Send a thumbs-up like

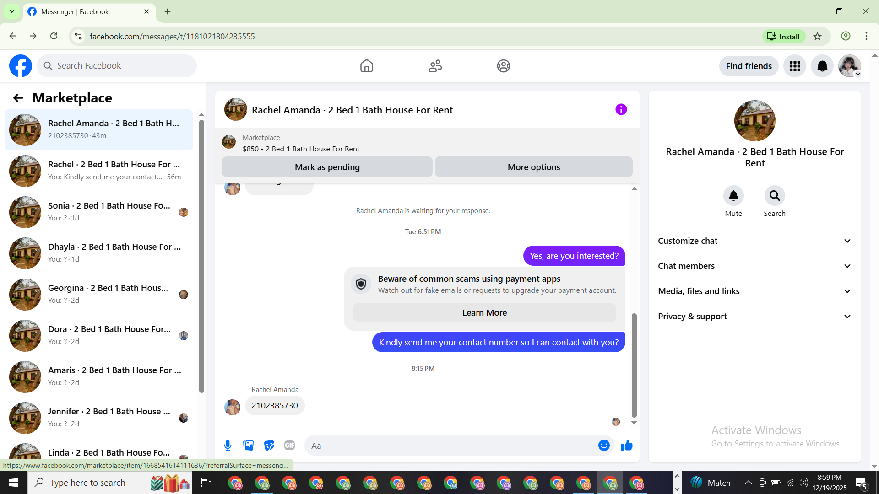pos(627,445)
